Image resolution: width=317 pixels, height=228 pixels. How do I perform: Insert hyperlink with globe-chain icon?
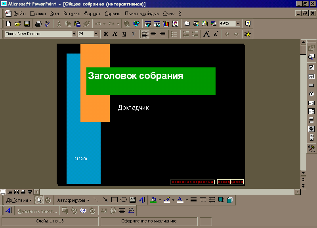coord(127,24)
